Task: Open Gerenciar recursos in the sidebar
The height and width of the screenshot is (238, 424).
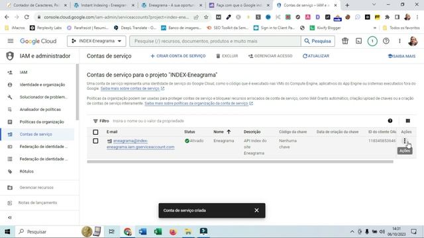Action: 37,188
